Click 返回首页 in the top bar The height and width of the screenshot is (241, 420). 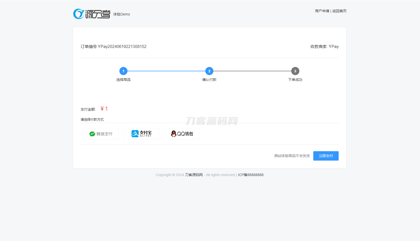point(339,11)
